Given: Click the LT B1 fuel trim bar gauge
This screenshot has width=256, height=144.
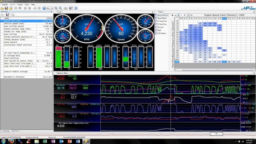Looking at the screenshot, I should click(125, 57).
